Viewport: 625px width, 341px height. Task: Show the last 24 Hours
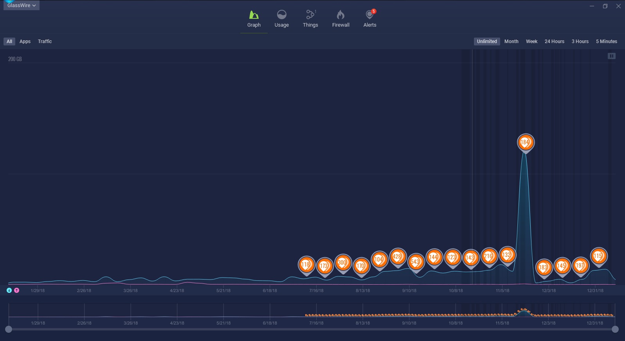pyautogui.click(x=554, y=41)
